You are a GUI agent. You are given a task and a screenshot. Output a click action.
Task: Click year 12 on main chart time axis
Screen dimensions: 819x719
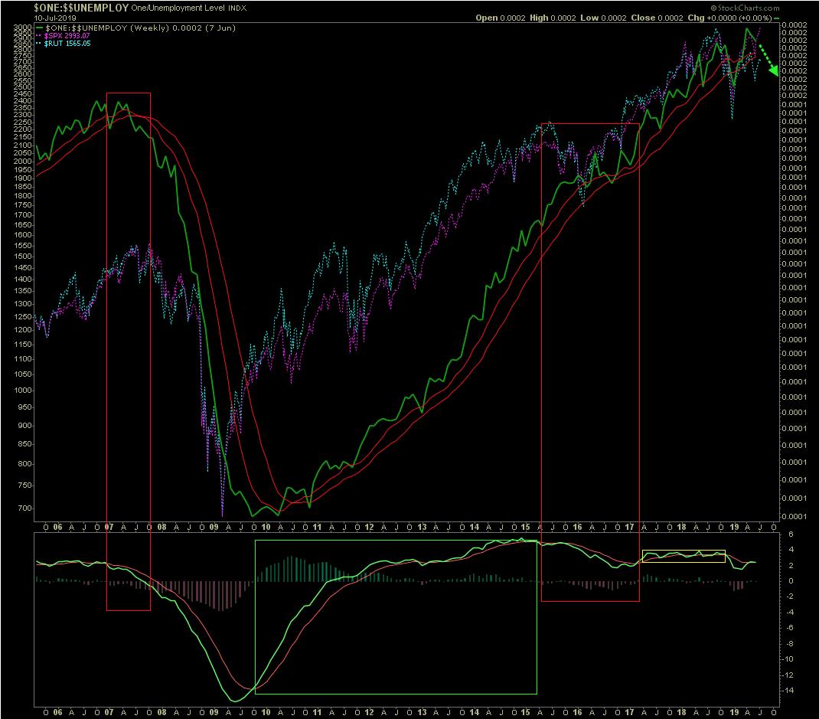[369, 528]
